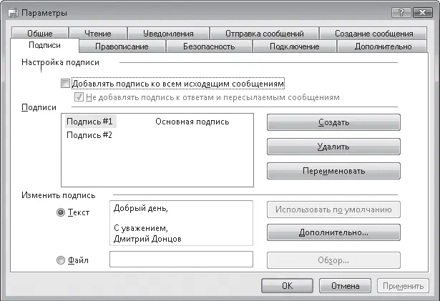The width and height of the screenshot is (440, 301).
Task: Click the signature file path field
Action: click(181, 260)
